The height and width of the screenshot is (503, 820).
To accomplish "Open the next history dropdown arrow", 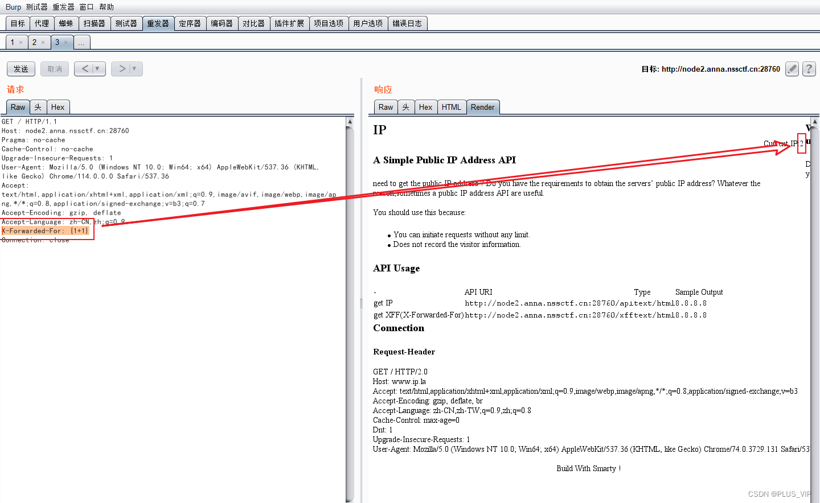I will coord(135,69).
